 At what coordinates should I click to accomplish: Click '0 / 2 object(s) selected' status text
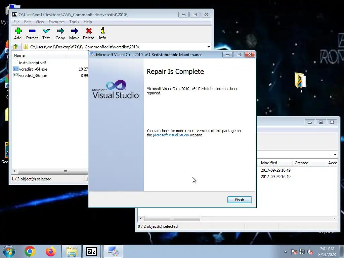158,226
